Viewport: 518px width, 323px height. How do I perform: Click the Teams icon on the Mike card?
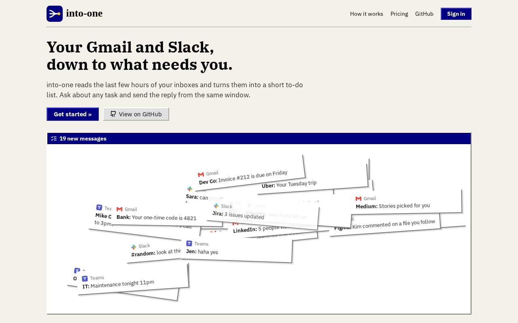click(99, 208)
